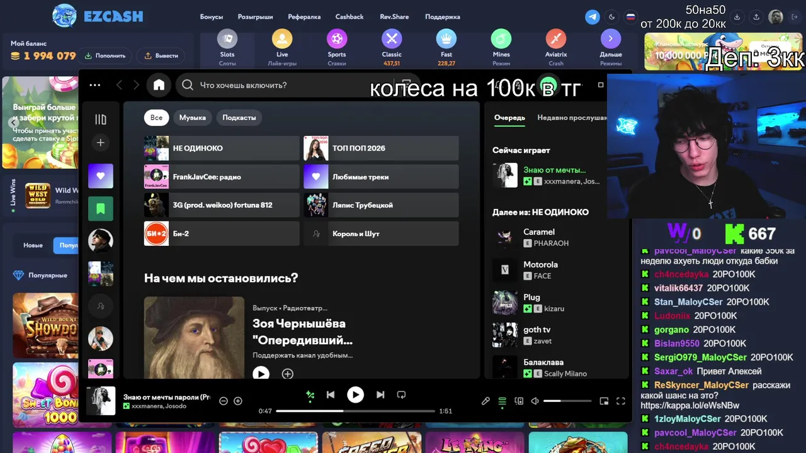The height and width of the screenshot is (453, 806).
Task: Mute Spotify with the speaker icon
Action: click(x=535, y=401)
